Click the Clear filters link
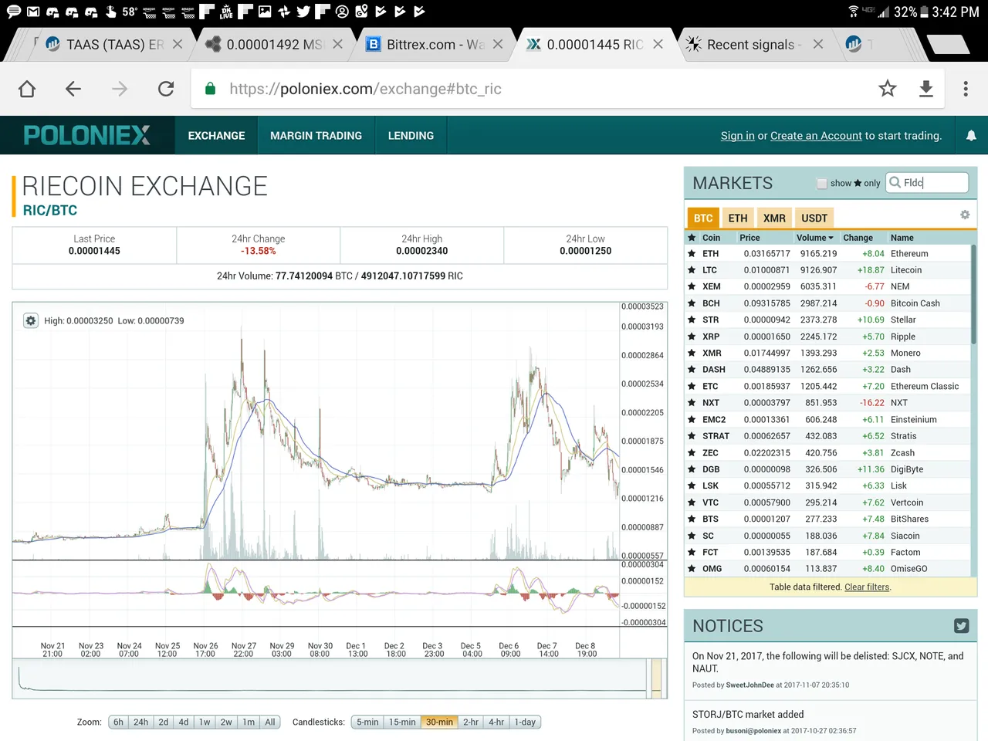 click(867, 587)
